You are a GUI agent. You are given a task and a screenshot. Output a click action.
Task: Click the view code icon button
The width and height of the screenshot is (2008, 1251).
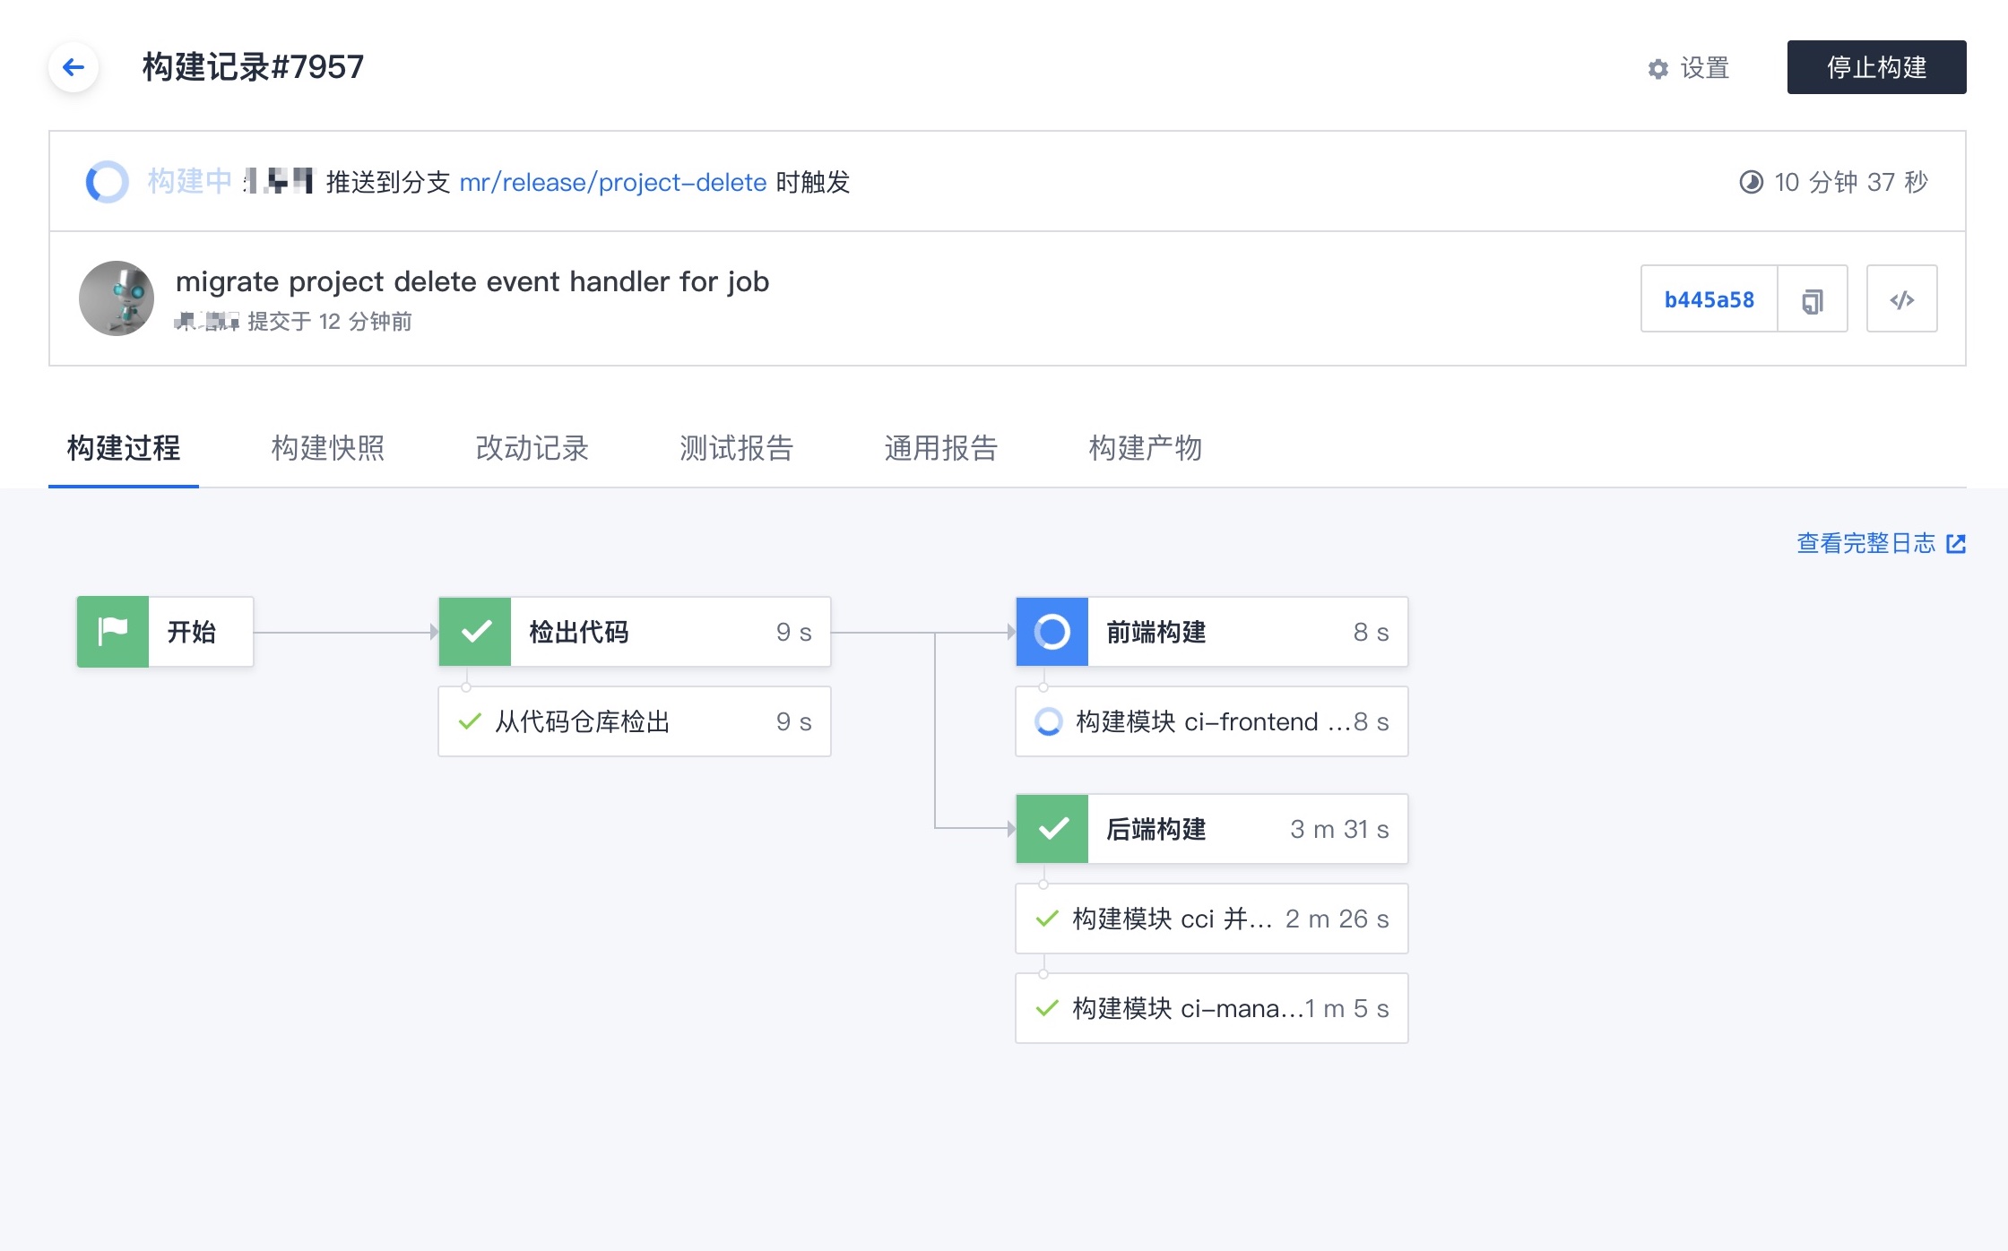pyautogui.click(x=1901, y=300)
